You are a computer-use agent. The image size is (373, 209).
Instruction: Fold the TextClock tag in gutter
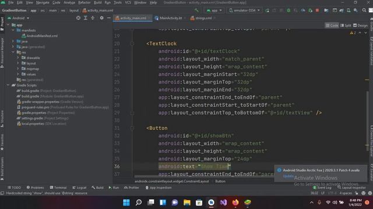pyautogui.click(x=132, y=44)
